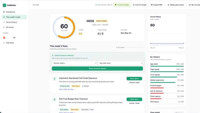Open the Monthly visitors dropdown
Image resolution: width=200 pixels, height=113 pixels.
[74, 63]
